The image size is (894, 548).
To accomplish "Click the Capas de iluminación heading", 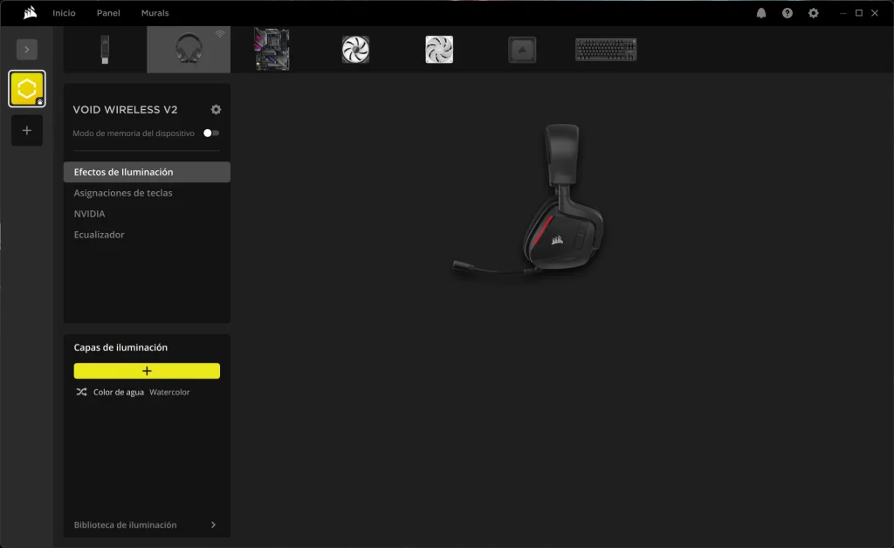I will click(x=120, y=347).
